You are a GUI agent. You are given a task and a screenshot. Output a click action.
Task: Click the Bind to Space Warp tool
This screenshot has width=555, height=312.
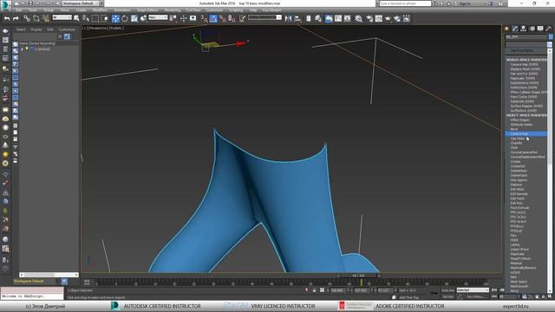tap(46, 18)
